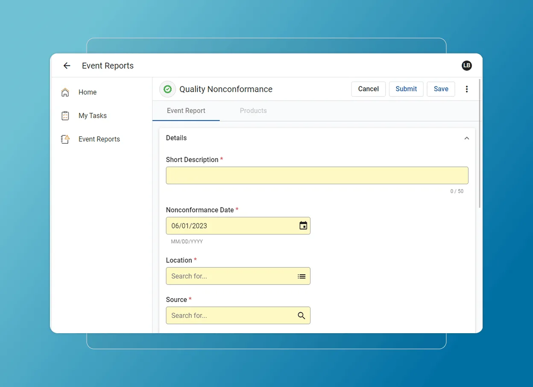Click the Source search magnifier icon

(302, 315)
